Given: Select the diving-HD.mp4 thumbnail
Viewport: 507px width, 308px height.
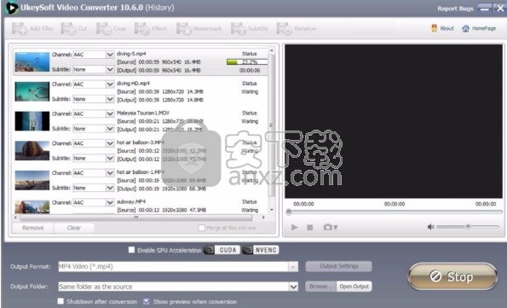Looking at the screenshot, I should [x=32, y=91].
